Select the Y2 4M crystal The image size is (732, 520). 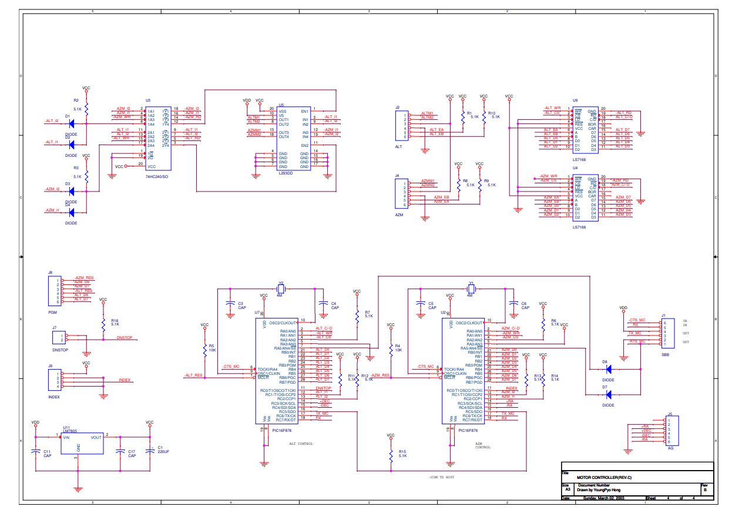click(281, 288)
